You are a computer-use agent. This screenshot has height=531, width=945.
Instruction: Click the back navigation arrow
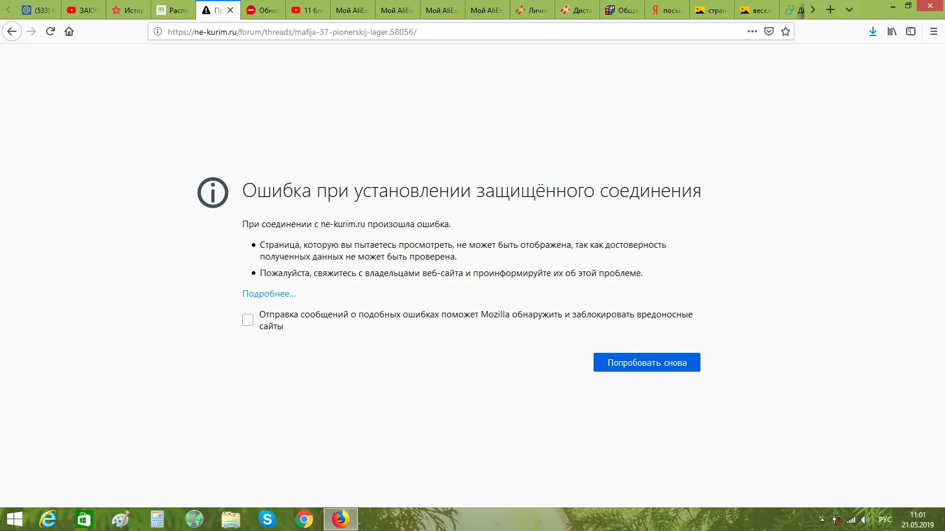point(12,31)
